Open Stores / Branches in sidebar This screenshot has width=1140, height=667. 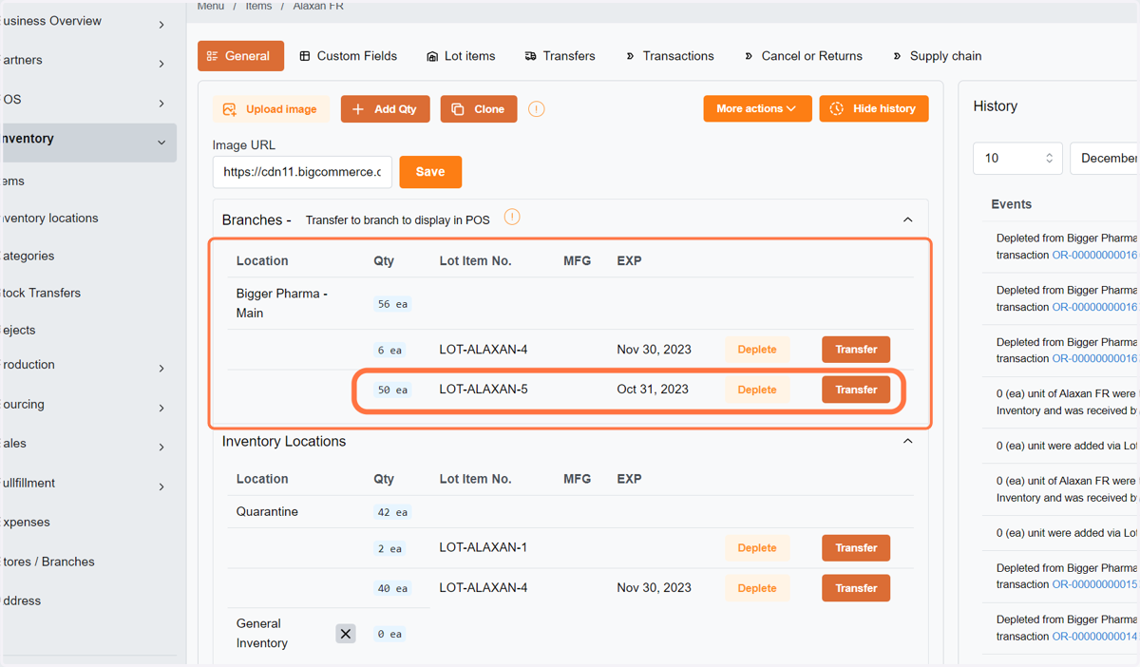tap(48, 562)
